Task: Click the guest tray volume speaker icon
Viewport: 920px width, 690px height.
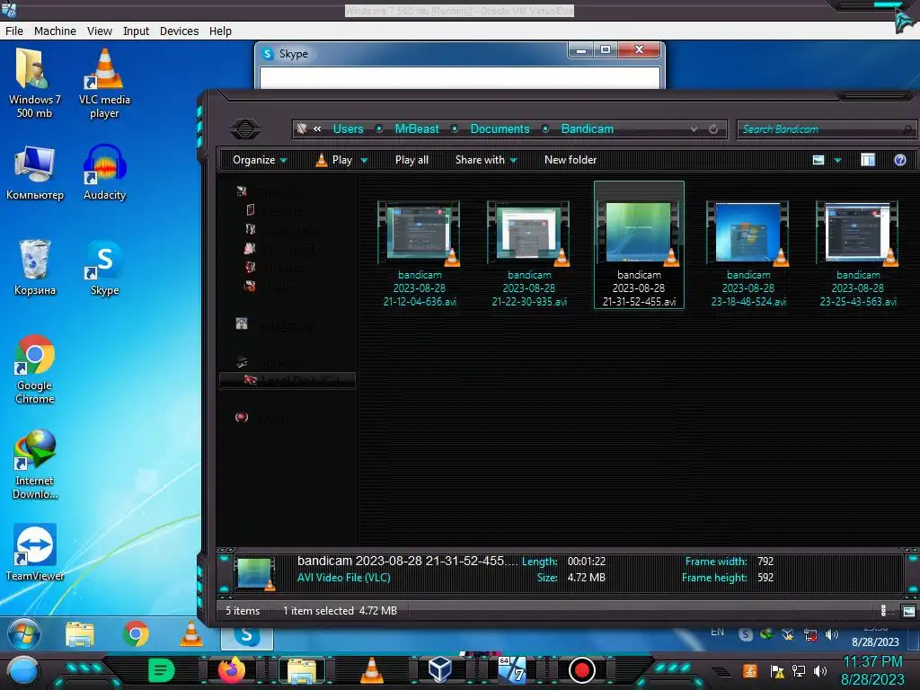Action: point(831,634)
